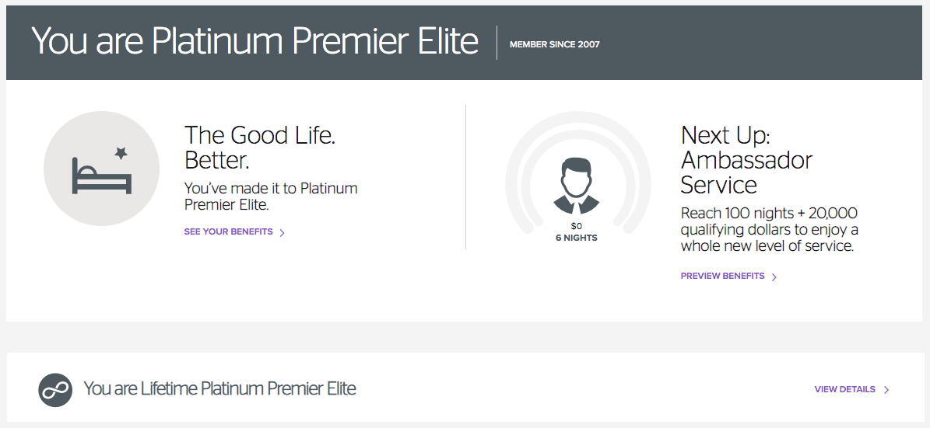Click the Member Since 2007 label
This screenshot has width=930, height=428.
554,44
